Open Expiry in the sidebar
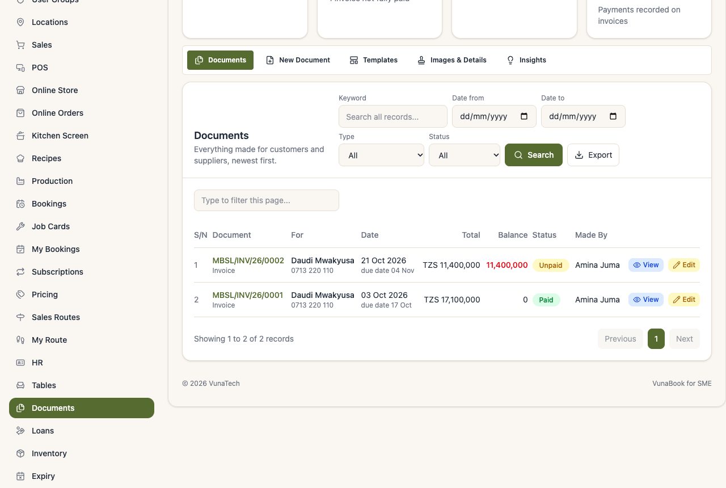 [x=82, y=476]
